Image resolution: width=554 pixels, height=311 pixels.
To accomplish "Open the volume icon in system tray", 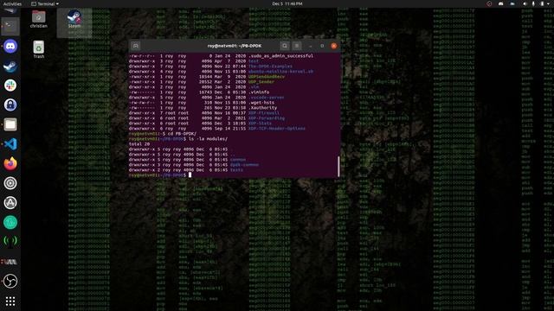I will click(x=525, y=3).
